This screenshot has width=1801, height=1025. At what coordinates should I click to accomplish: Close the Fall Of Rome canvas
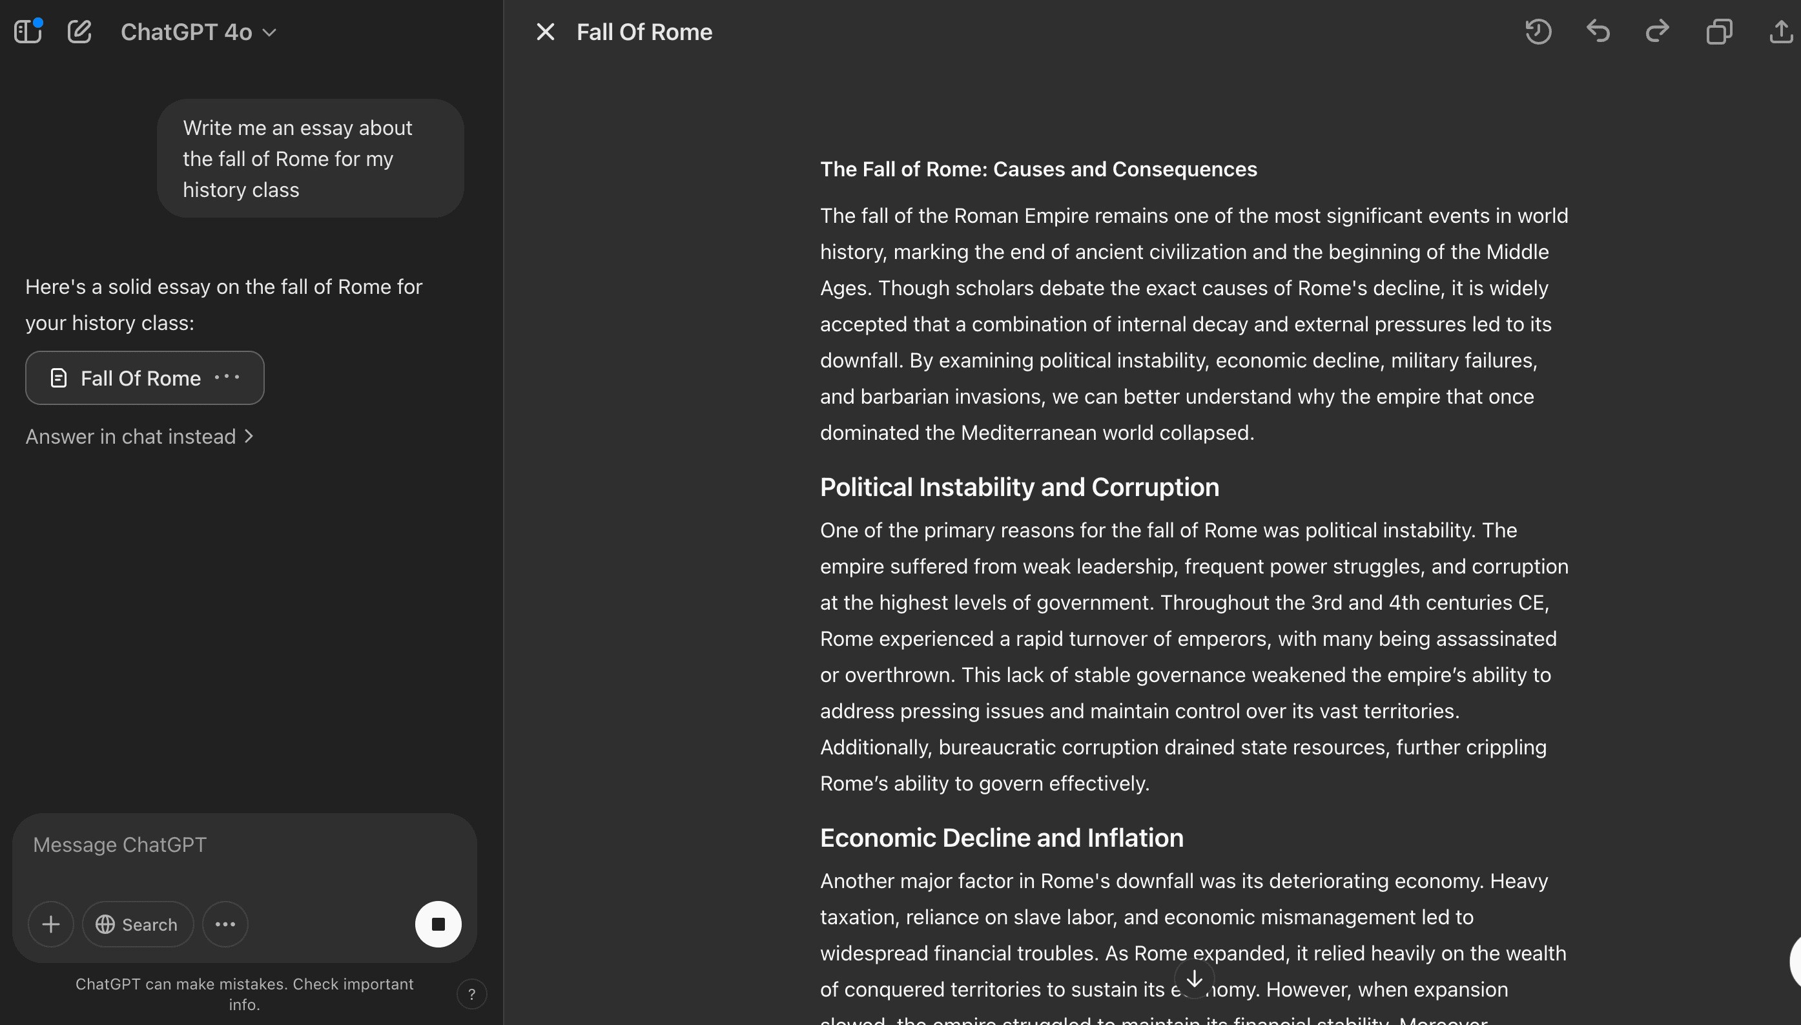546,32
